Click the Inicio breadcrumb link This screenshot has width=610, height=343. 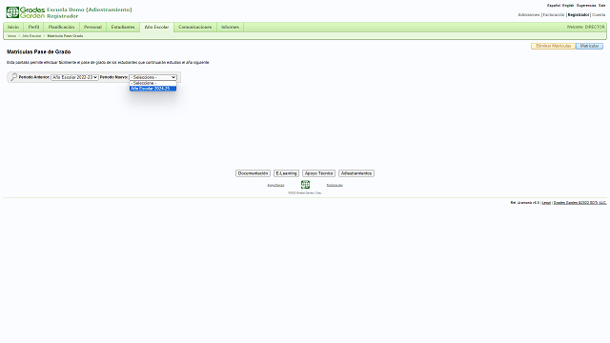pyautogui.click(x=12, y=36)
